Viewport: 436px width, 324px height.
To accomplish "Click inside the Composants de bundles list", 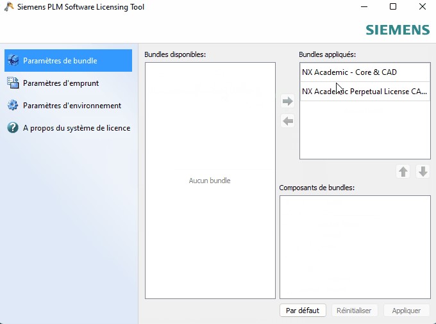I will (355, 247).
